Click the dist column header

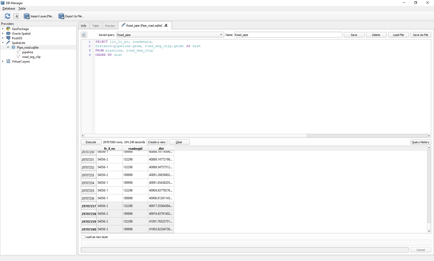[x=161, y=148]
